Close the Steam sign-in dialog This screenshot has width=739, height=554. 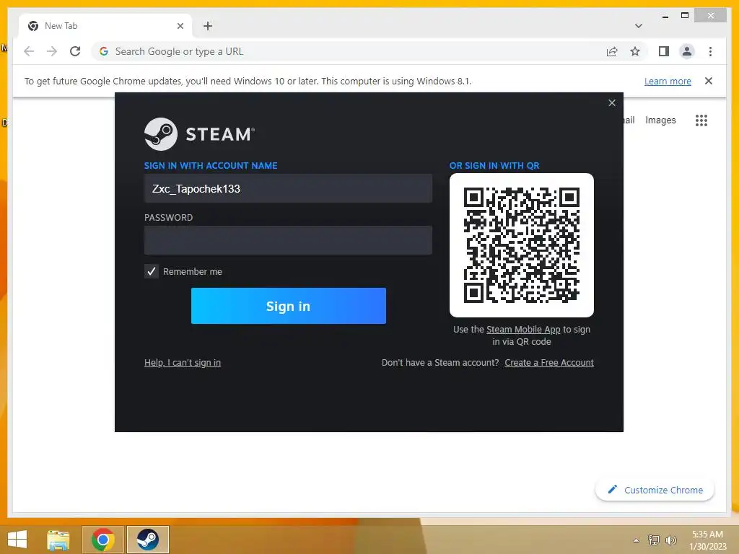612,102
